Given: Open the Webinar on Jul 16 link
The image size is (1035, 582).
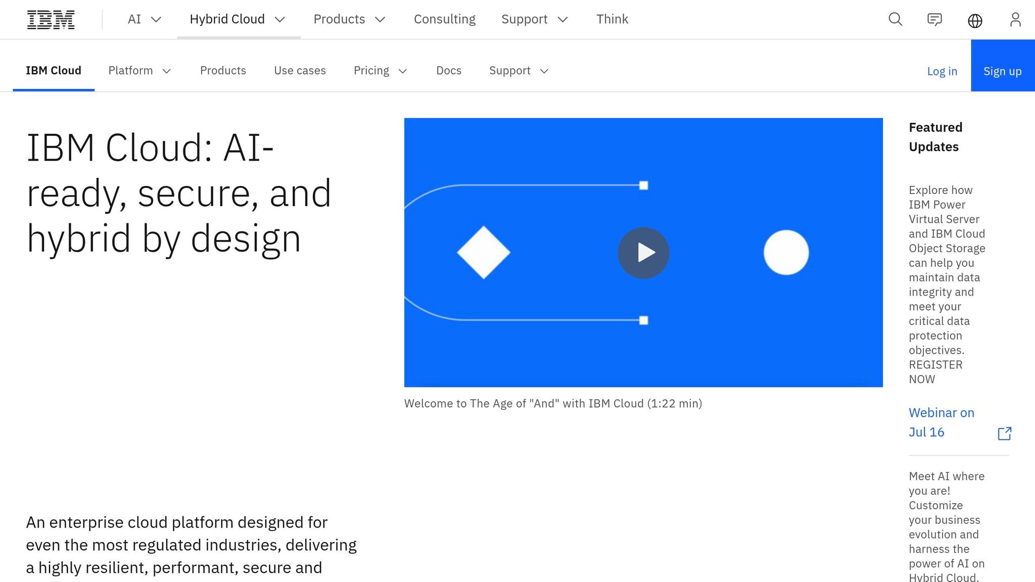Looking at the screenshot, I should pyautogui.click(x=942, y=422).
